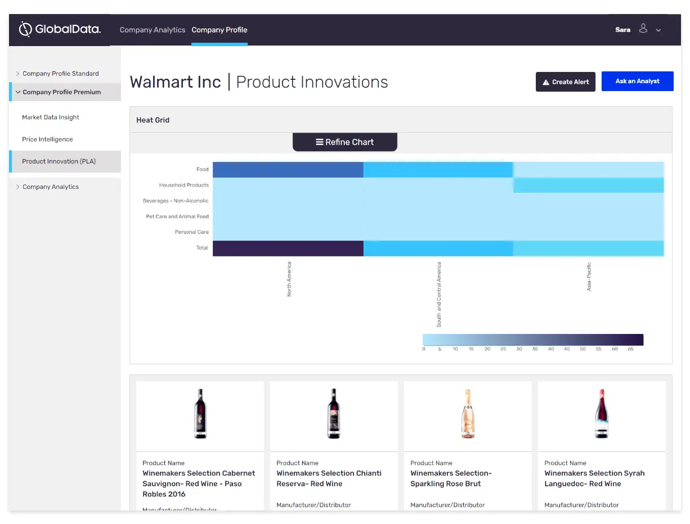Open the account dropdown arrow beside Sara
Image resolution: width=690 pixels, height=524 pixels.
(x=658, y=30)
